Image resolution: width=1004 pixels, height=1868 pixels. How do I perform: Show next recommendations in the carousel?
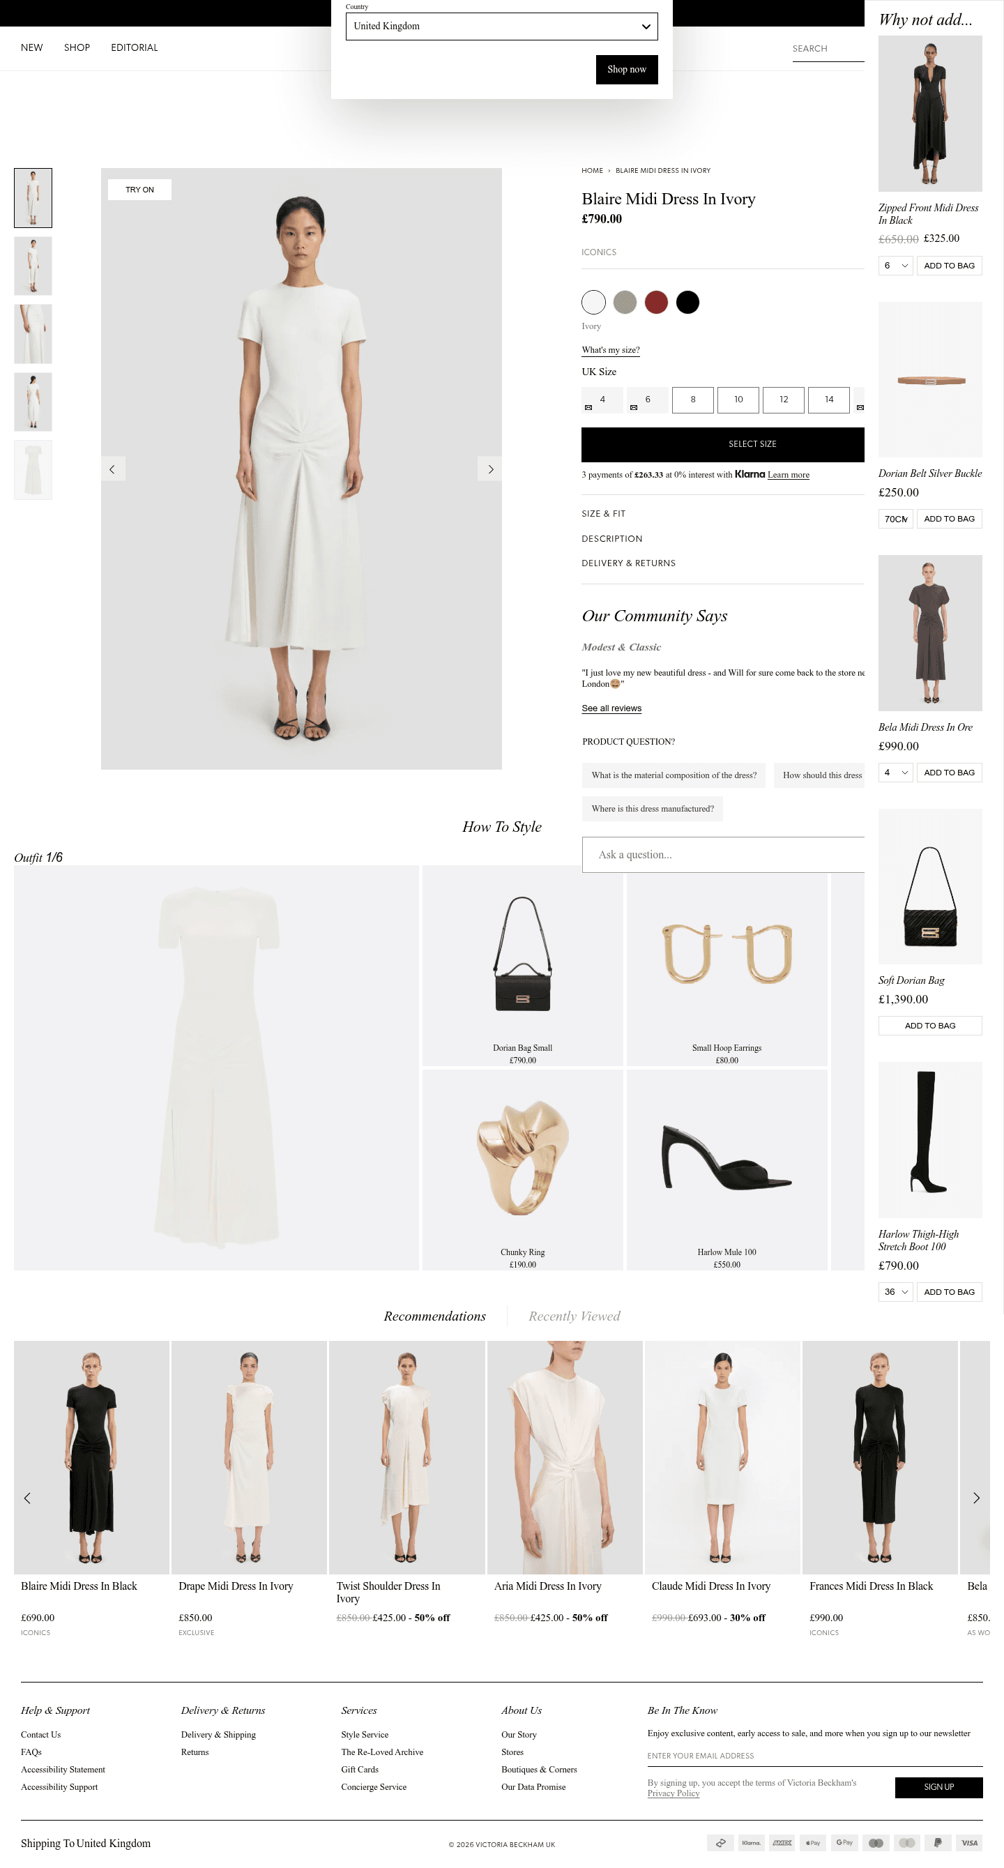click(x=975, y=1498)
